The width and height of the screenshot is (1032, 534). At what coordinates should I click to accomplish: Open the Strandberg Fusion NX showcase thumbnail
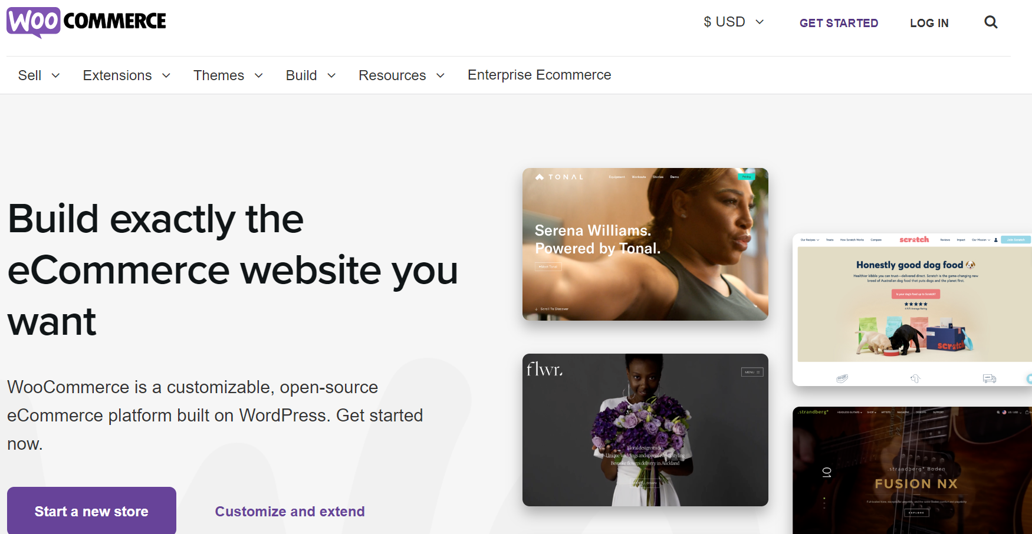(x=912, y=470)
